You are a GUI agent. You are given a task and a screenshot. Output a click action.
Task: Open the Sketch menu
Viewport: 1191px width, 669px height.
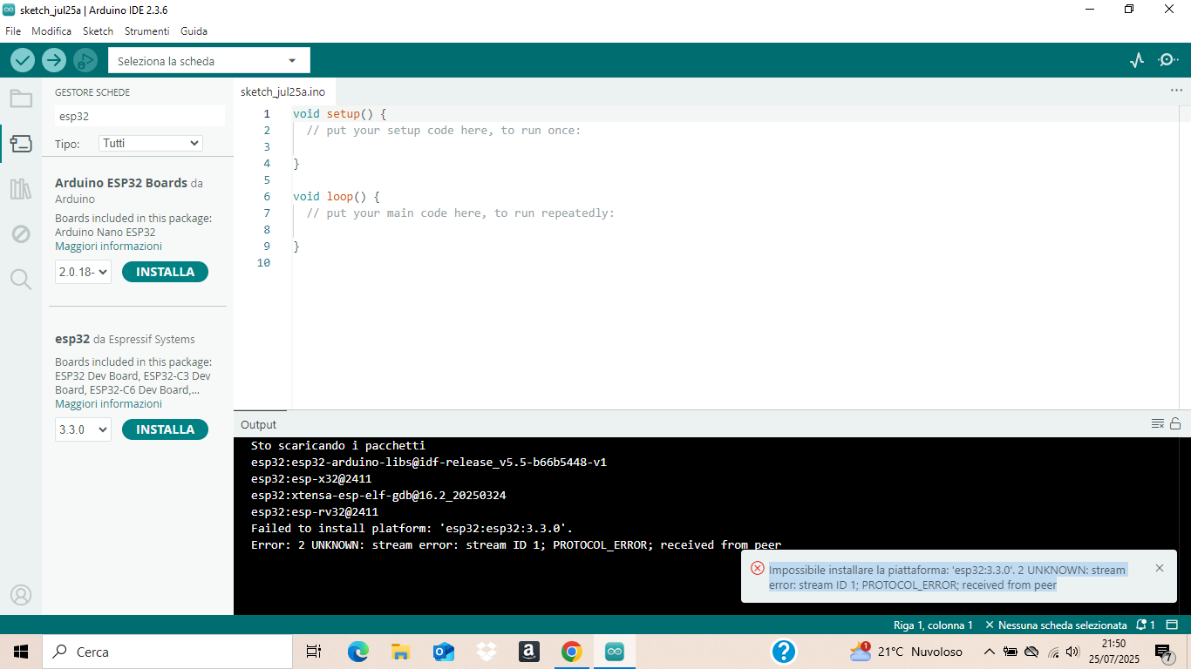98,30
